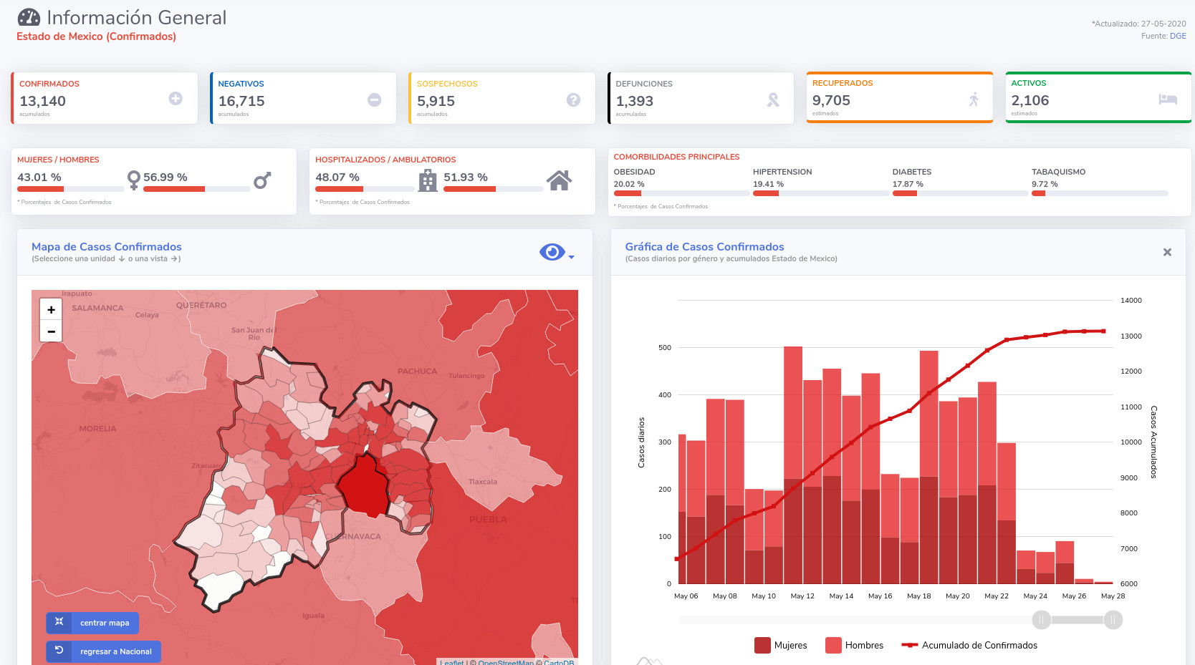The image size is (1195, 665).
Task: Click the CartoDB attribution link
Action: coord(559,663)
